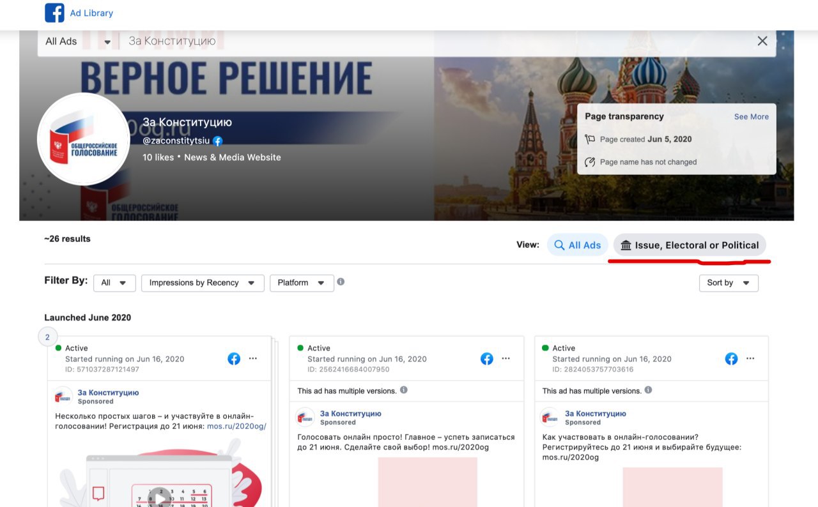The image size is (818, 507).
Task: Open За Конституцию page link in second ad
Action: pyautogui.click(x=351, y=414)
